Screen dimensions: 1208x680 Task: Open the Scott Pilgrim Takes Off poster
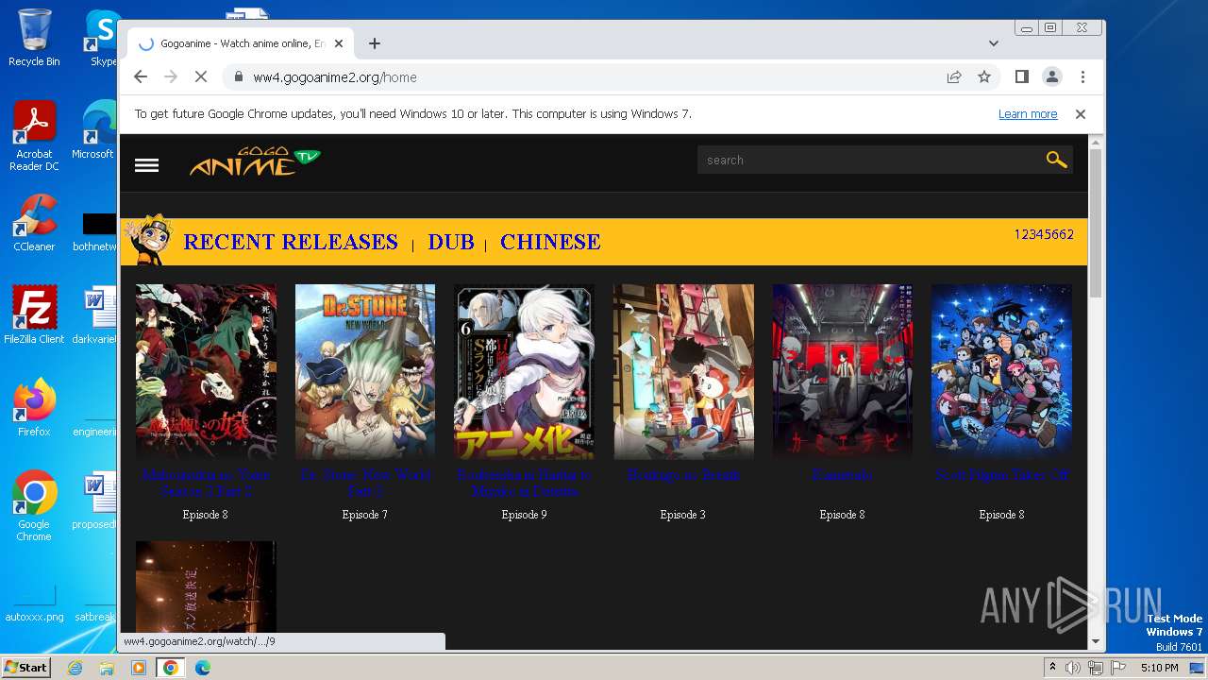1001,372
